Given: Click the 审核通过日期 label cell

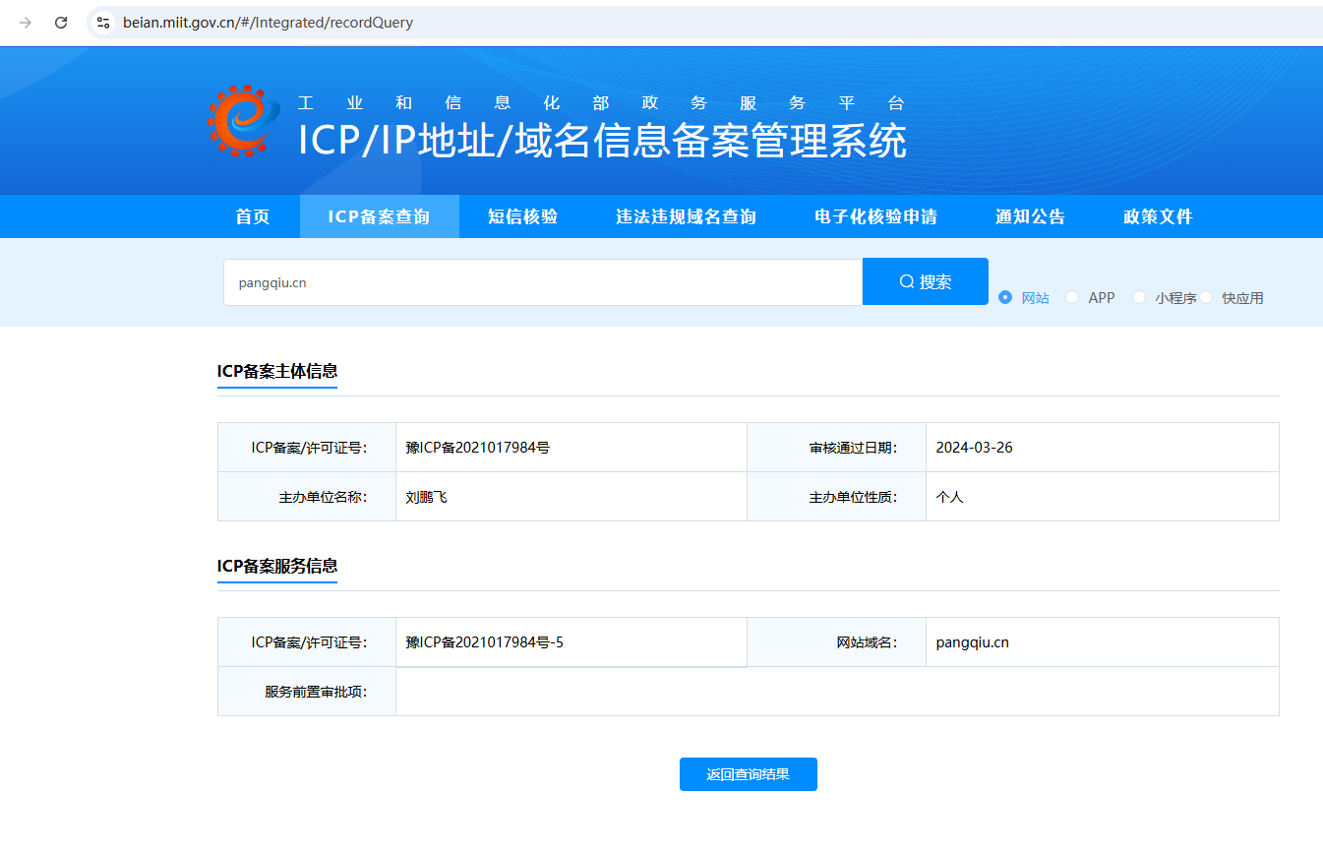Looking at the screenshot, I should [x=836, y=448].
